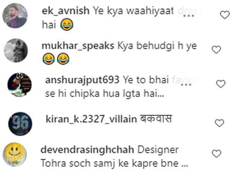This screenshot has height=177, width=236.
Task: Visit the ek_avnish username link
Action: [66, 11]
